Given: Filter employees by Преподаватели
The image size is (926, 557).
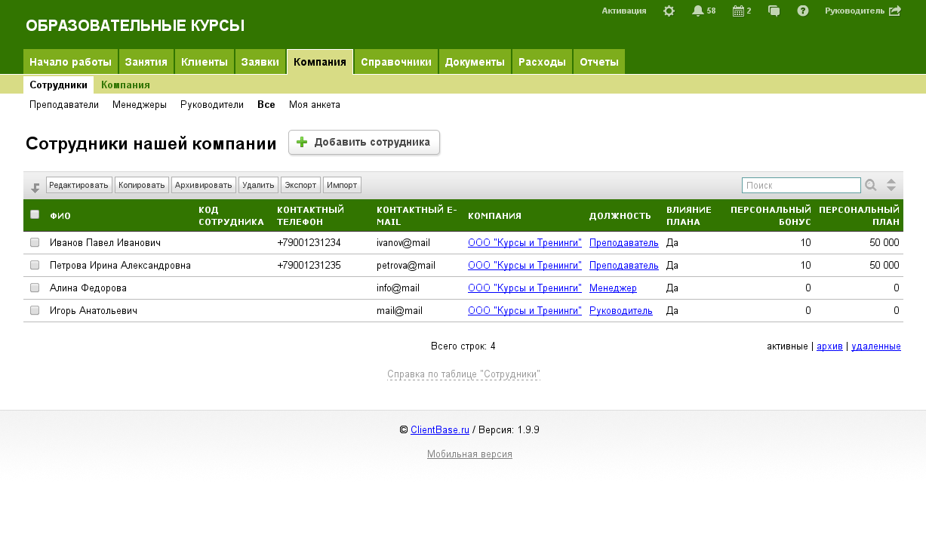Looking at the screenshot, I should coord(64,105).
